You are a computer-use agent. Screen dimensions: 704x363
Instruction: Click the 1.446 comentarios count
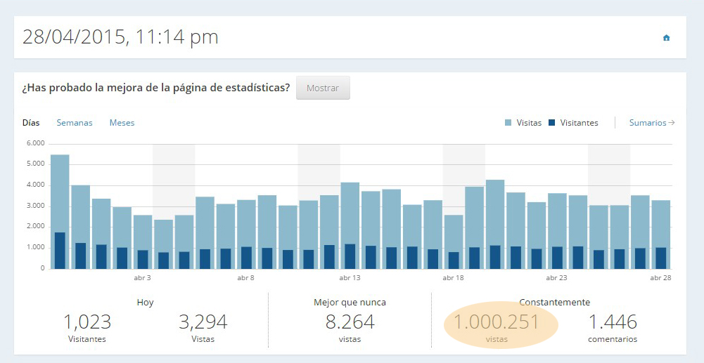(612, 322)
